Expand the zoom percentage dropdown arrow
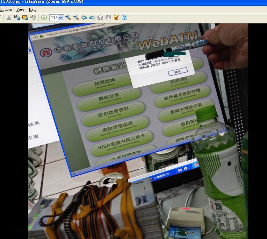The width and height of the screenshot is (267, 239). (61, 18)
